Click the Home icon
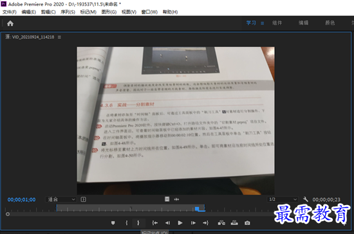This screenshot has height=234, width=354. click(10, 23)
